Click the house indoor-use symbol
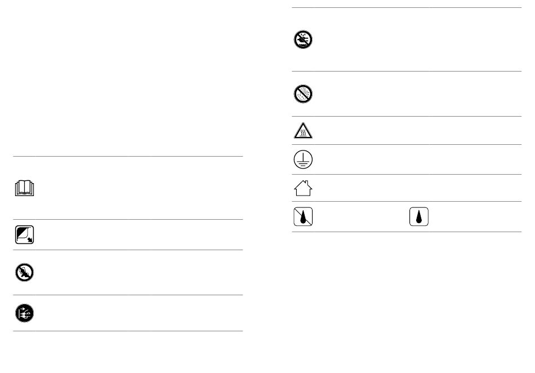The width and height of the screenshot is (535, 373). (x=303, y=188)
